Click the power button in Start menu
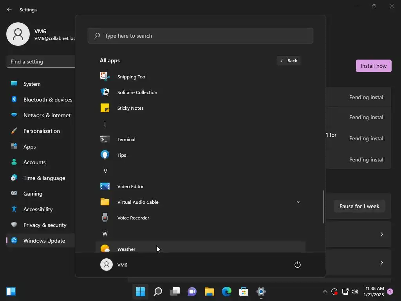Image resolution: width=401 pixels, height=301 pixels. [x=298, y=265]
